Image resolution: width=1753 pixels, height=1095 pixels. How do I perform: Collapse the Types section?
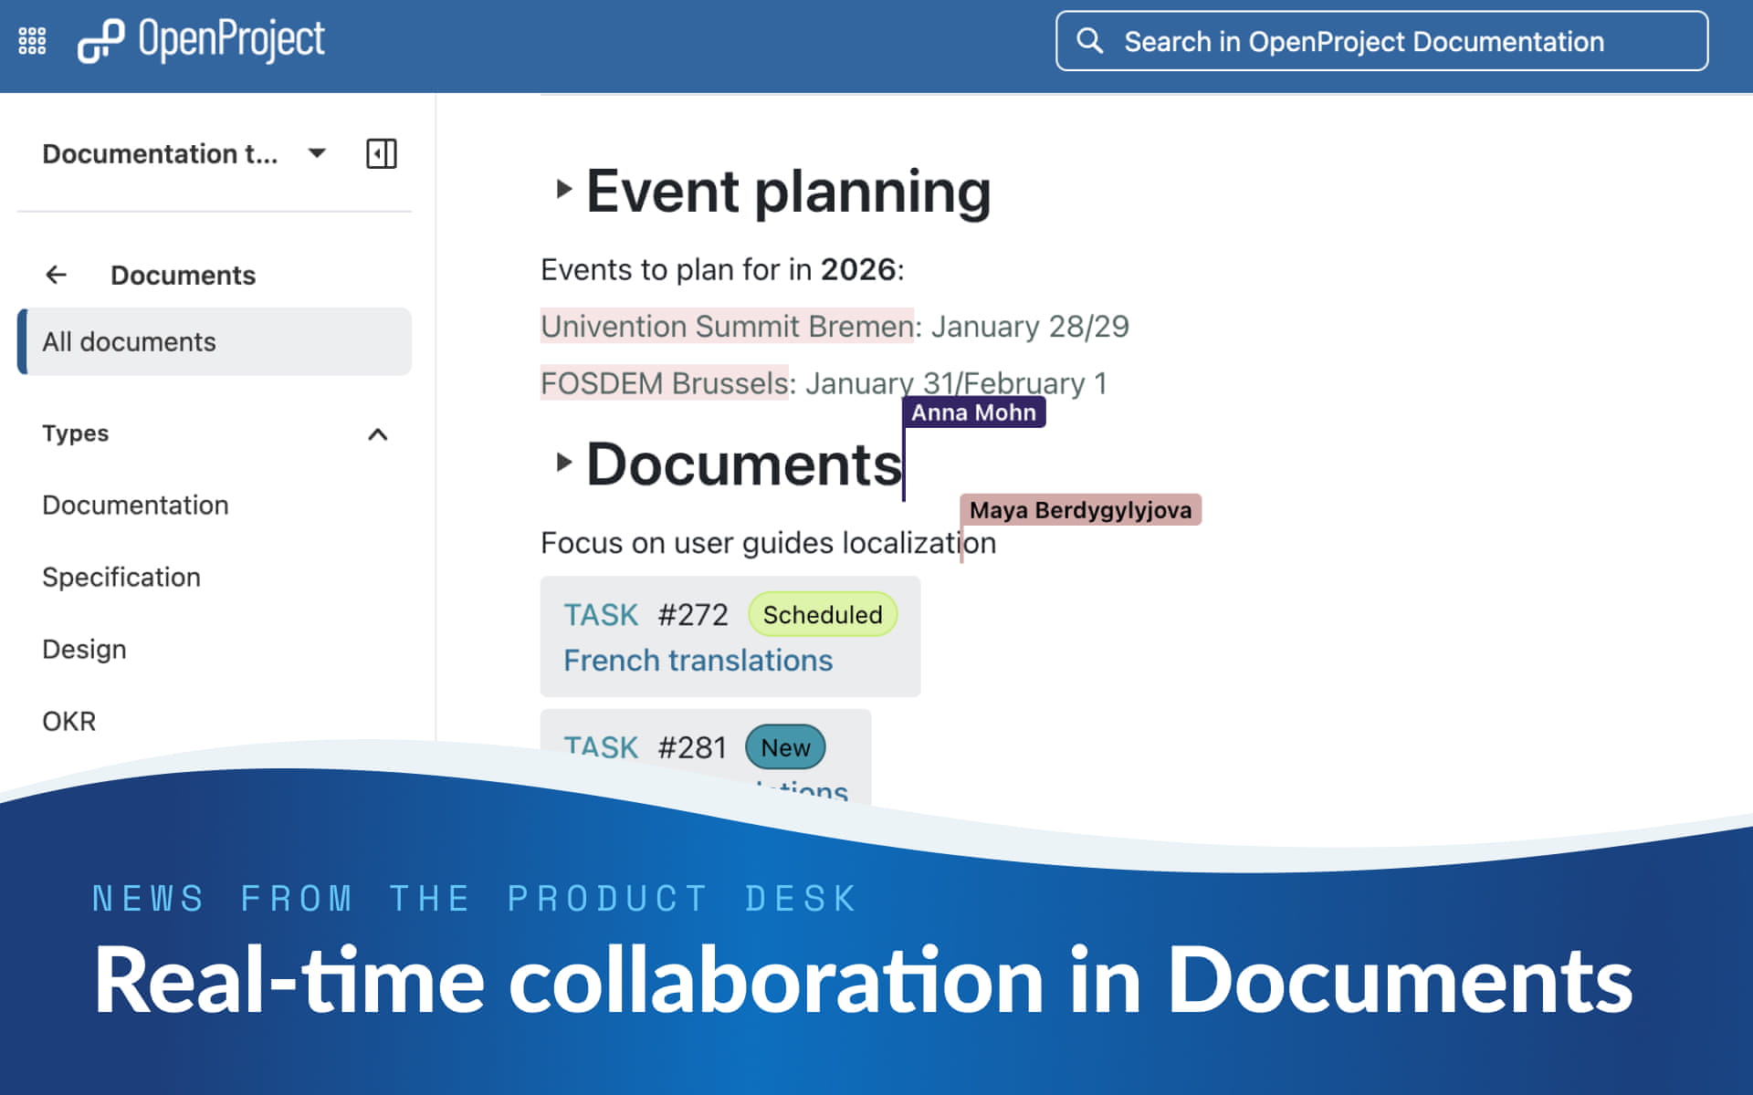378,434
